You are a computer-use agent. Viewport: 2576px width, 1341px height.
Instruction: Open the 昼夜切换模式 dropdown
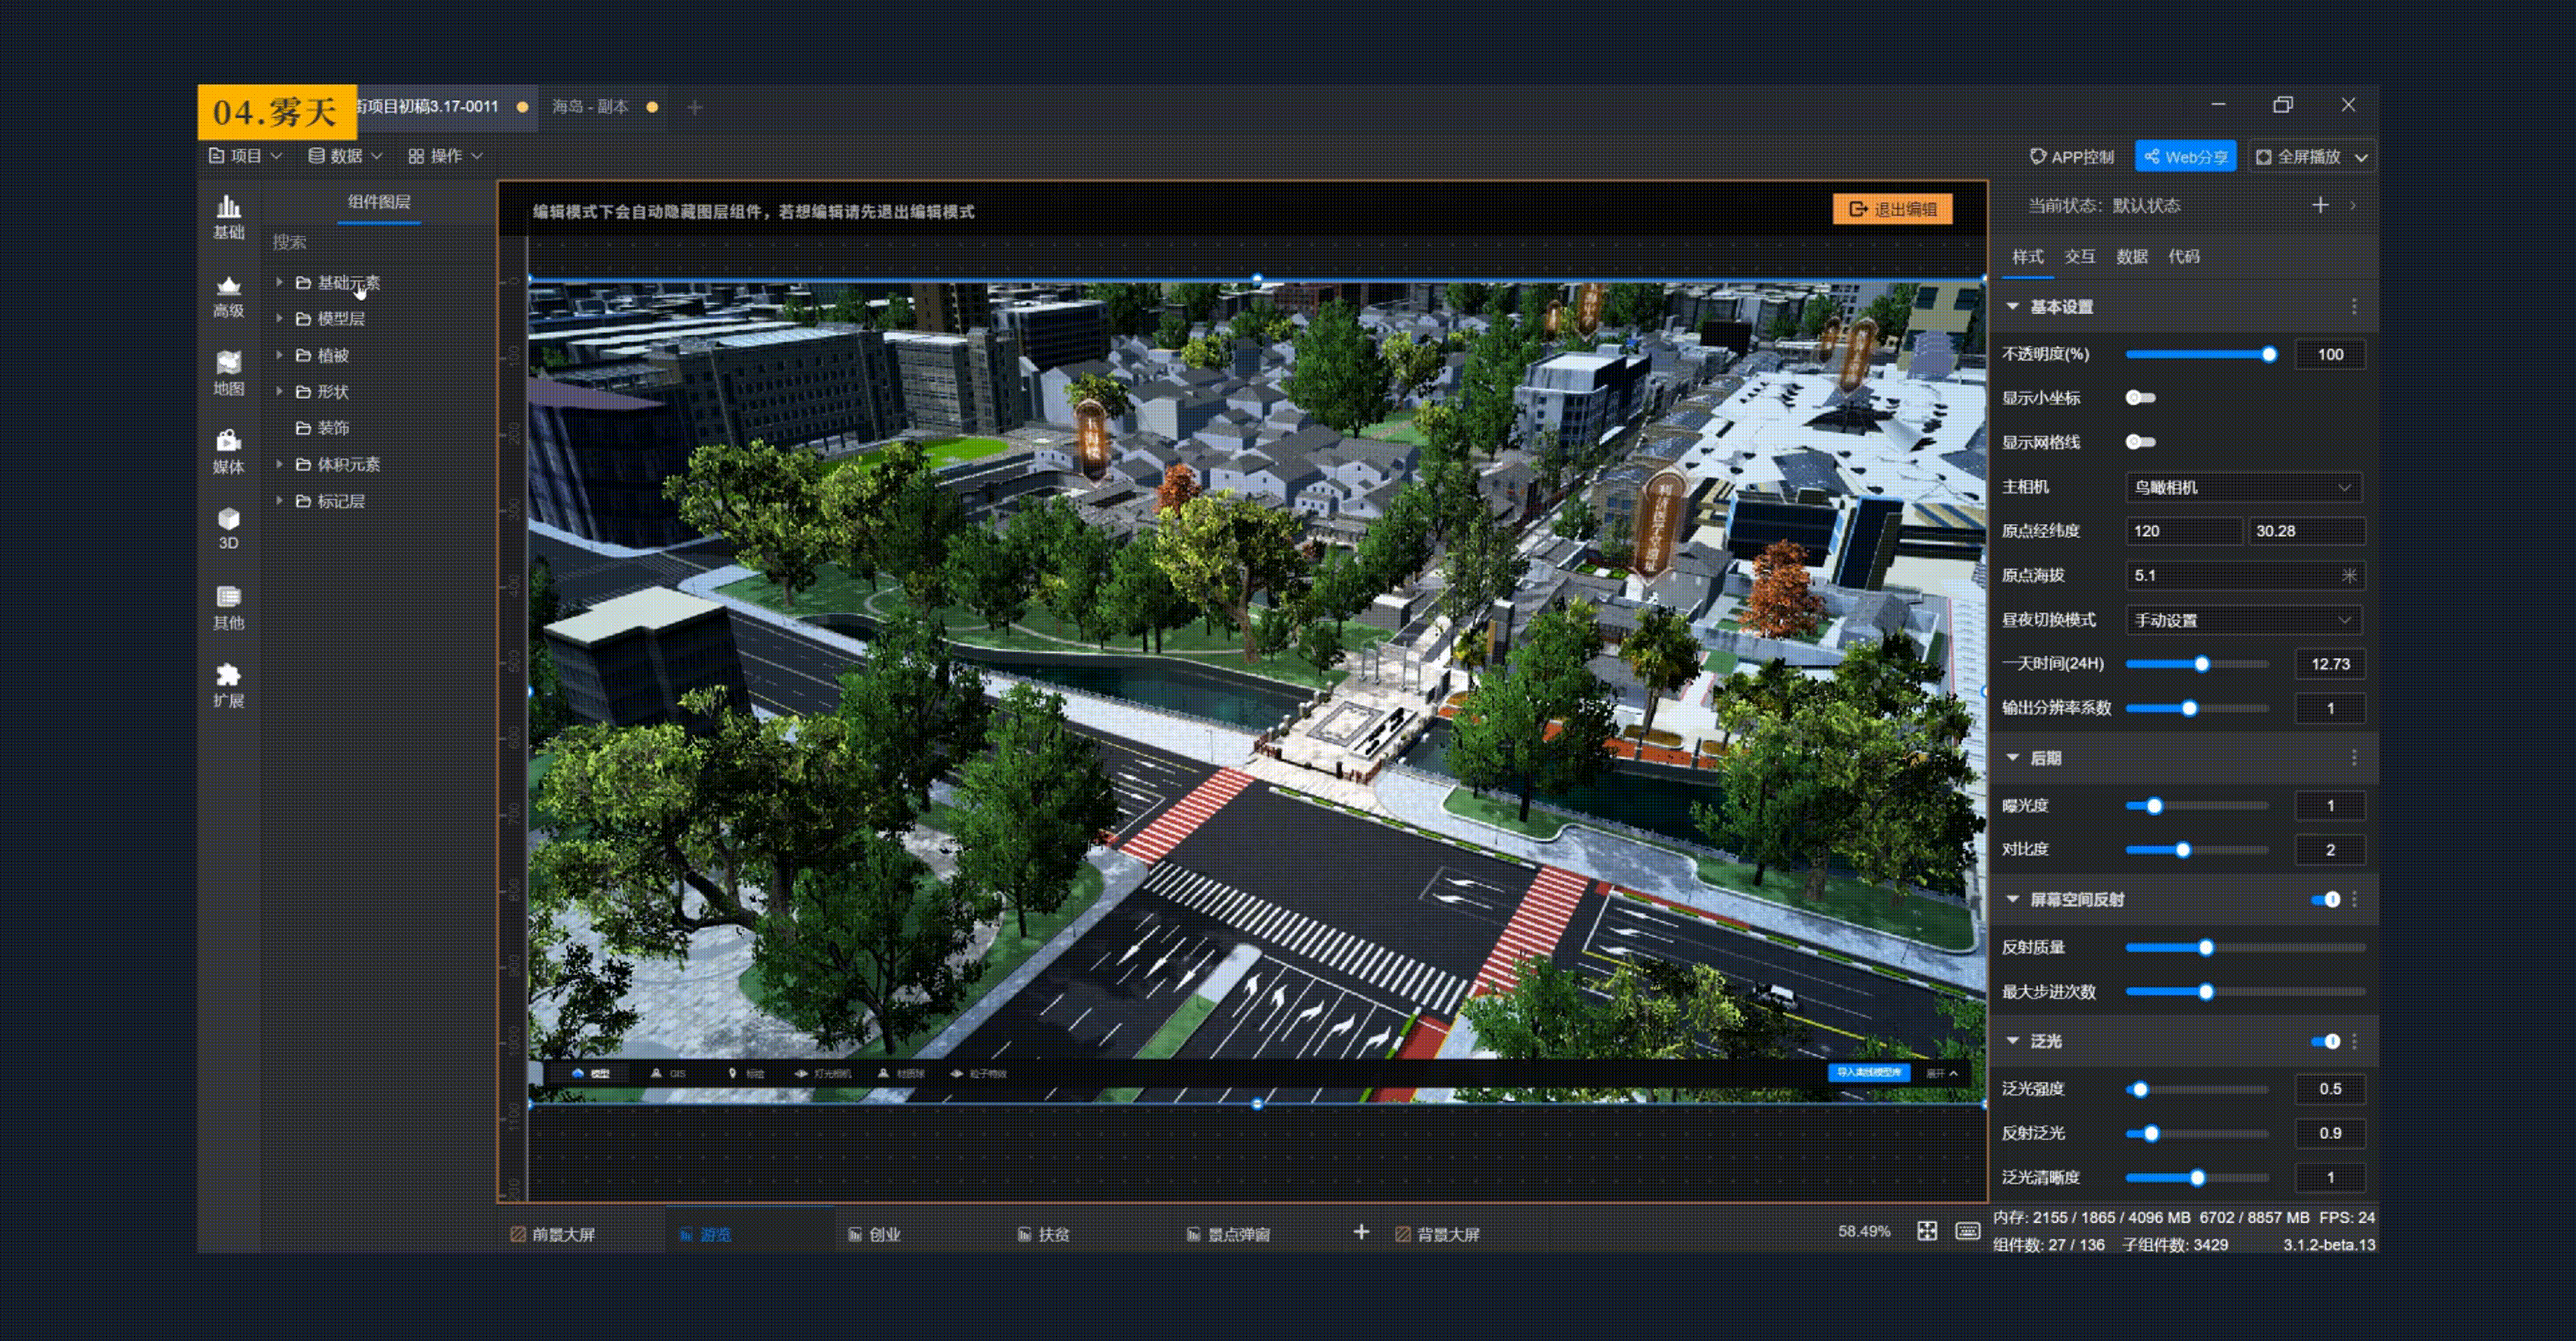click(x=2242, y=620)
